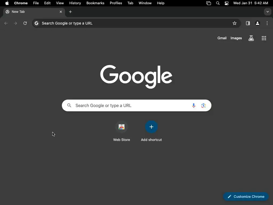Bookmark this tab with the star icon
273x205 pixels.
point(235,23)
